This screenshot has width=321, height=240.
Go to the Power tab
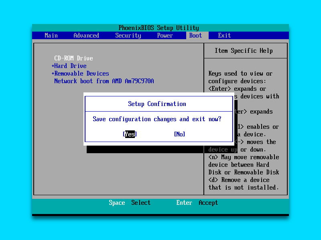pos(165,36)
